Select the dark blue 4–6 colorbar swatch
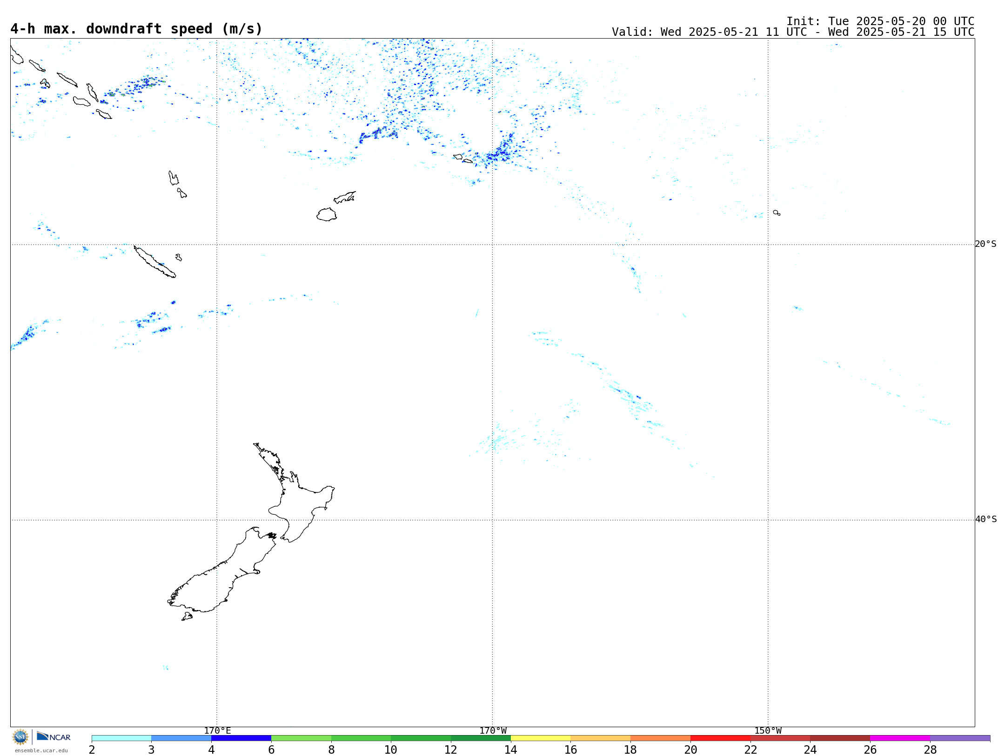Screen dimensions: 1005x756 [241, 738]
